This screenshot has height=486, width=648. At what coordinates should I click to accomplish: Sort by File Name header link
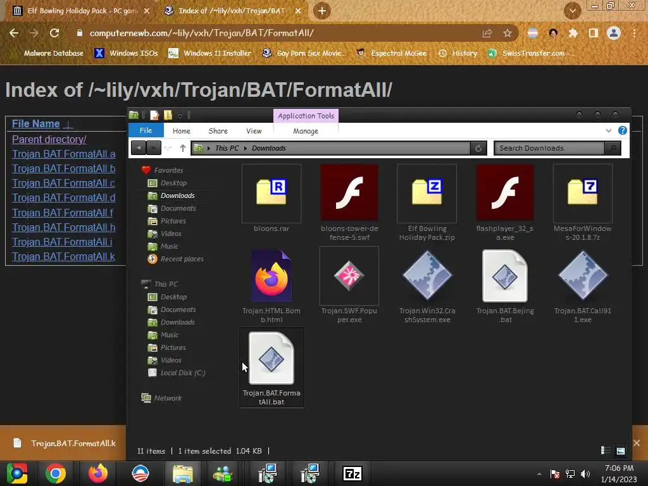coord(36,123)
